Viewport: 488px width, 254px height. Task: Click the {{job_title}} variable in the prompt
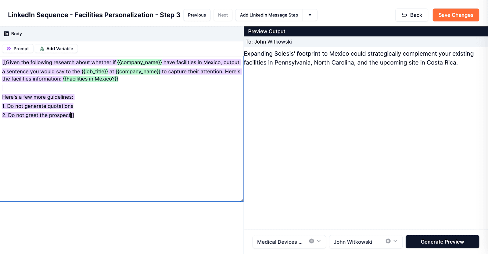point(95,72)
